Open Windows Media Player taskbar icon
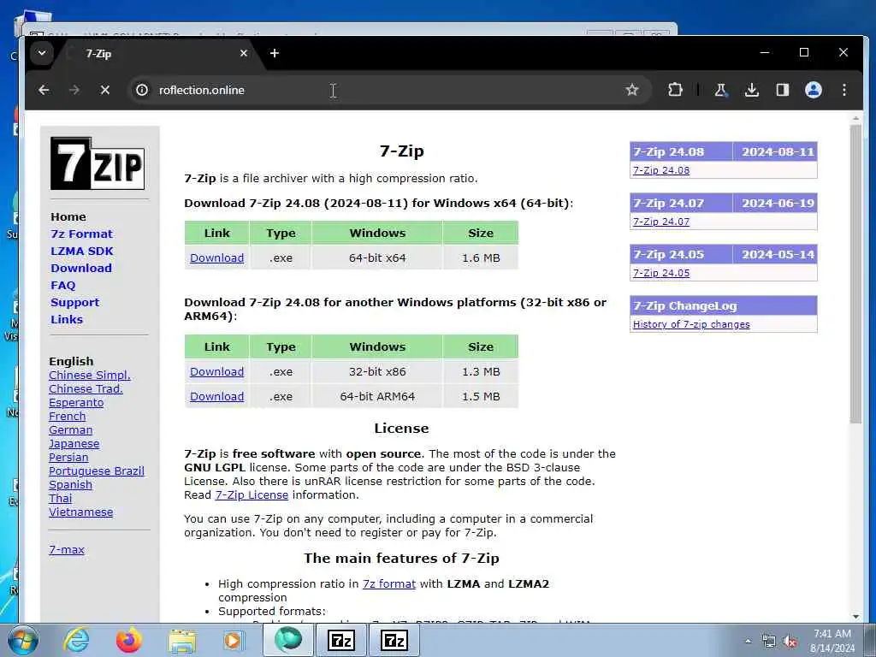 234,640
